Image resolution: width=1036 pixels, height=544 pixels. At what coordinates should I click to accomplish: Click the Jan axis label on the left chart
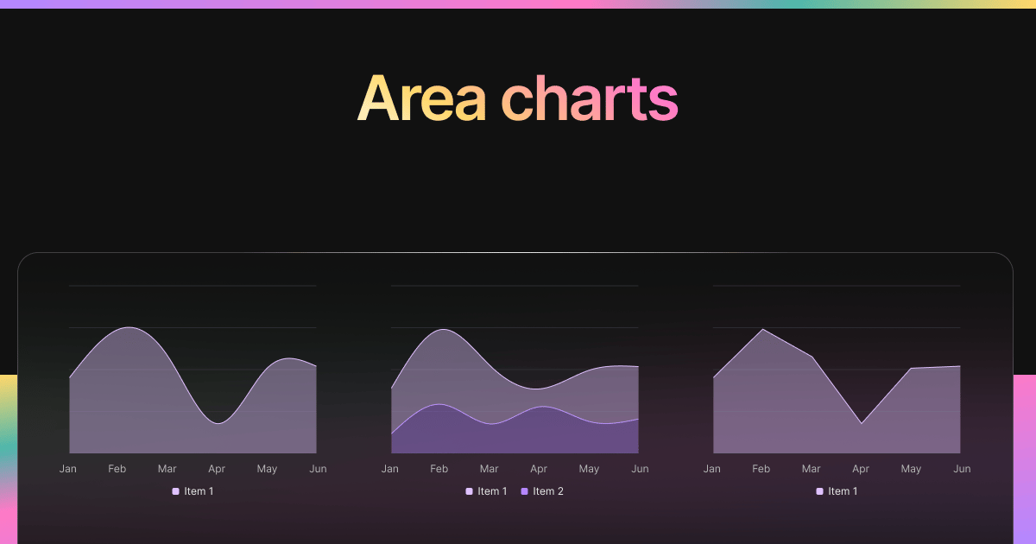tap(67, 469)
